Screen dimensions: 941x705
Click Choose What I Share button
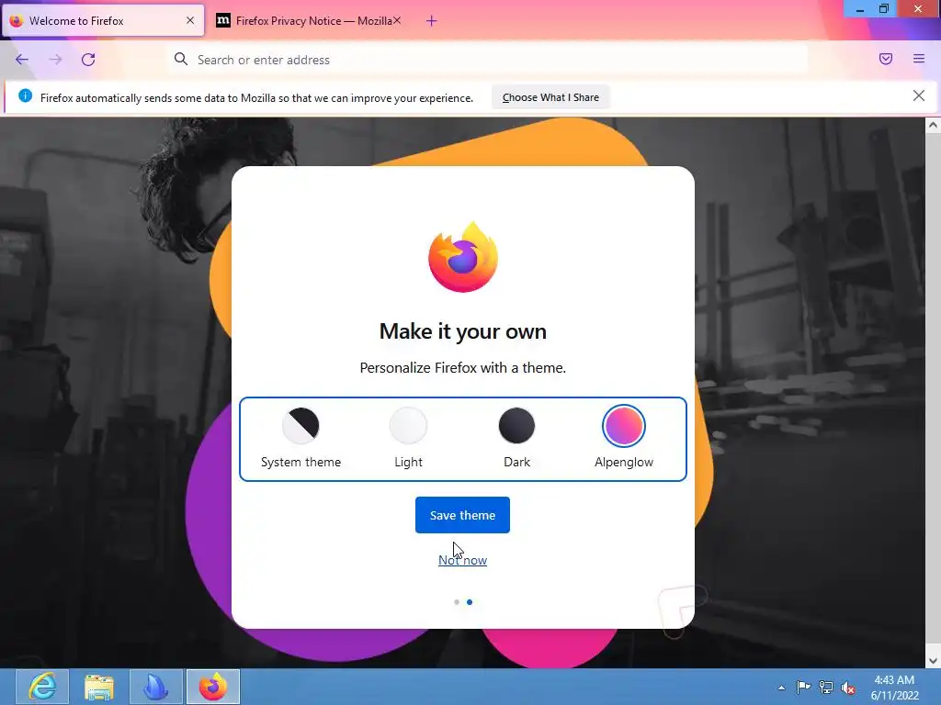click(550, 97)
